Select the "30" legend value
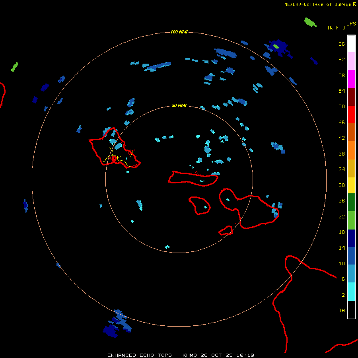Viewport: 358px width, 358px height. [x=342, y=185]
